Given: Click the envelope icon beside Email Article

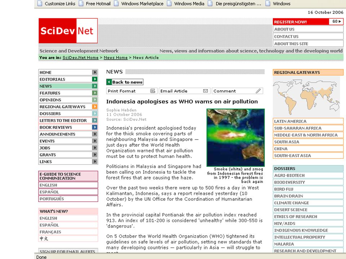Looking at the screenshot, I should click(205, 91).
